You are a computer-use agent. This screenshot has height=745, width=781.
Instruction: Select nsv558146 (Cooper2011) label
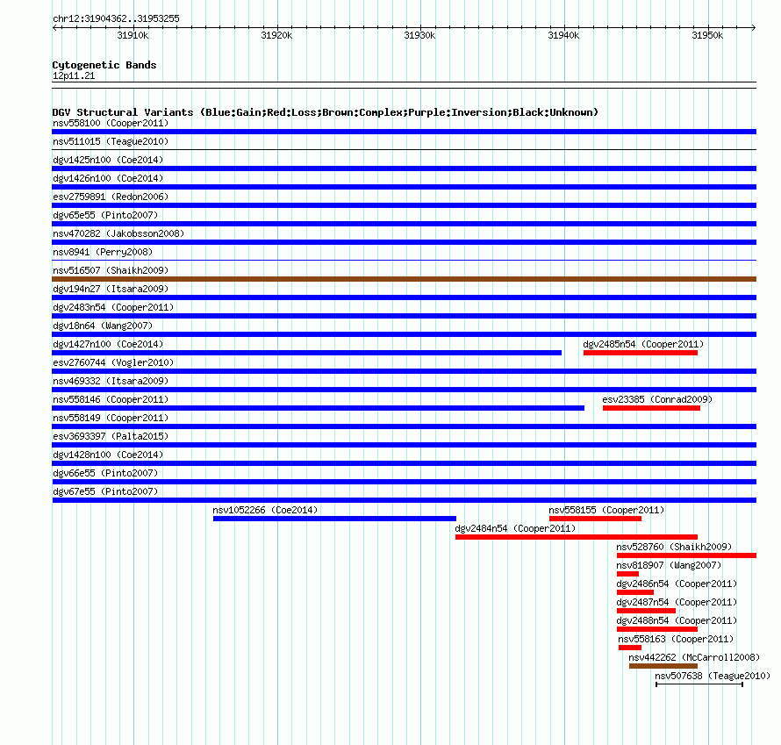(x=111, y=399)
